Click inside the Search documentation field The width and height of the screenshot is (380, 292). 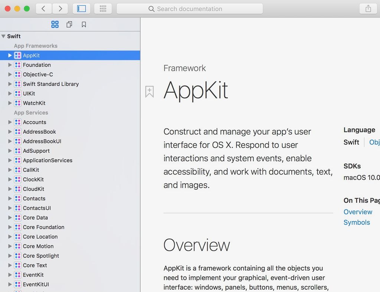(x=190, y=9)
